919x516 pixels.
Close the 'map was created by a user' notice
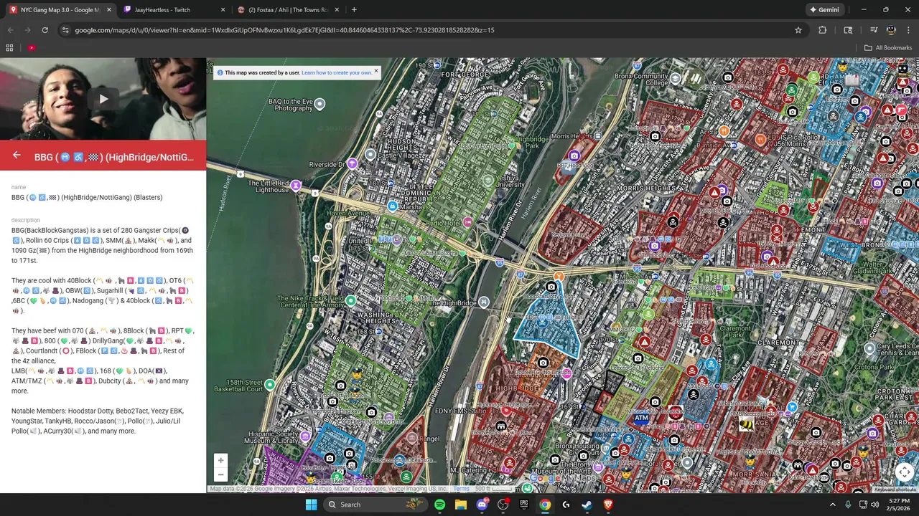tap(375, 72)
